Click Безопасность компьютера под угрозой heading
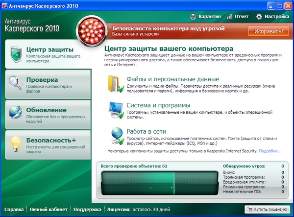 coord(168,28)
